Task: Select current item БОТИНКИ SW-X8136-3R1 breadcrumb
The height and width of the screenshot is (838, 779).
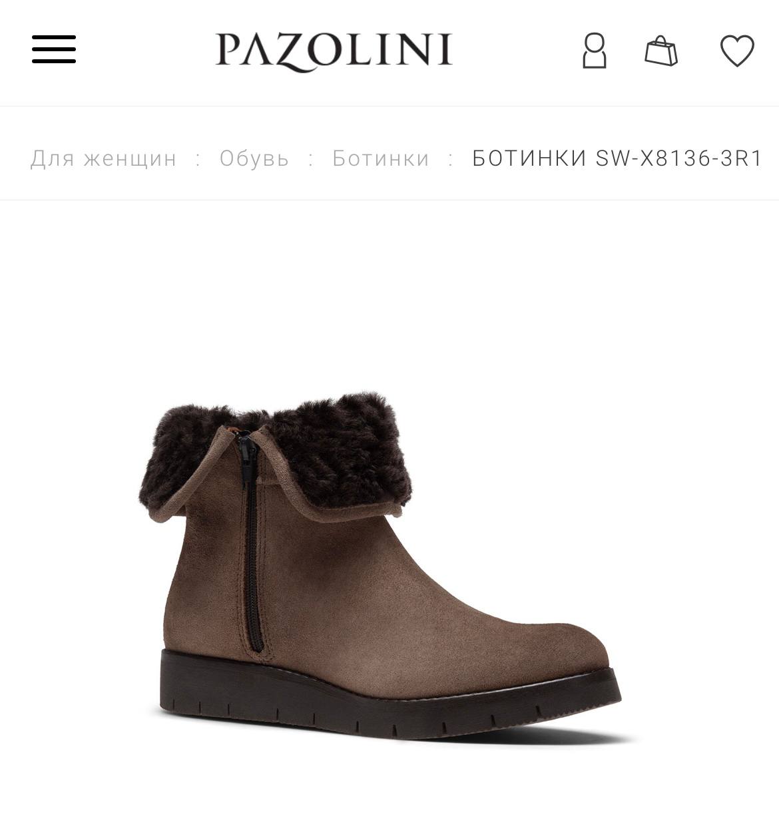Action: (x=617, y=158)
